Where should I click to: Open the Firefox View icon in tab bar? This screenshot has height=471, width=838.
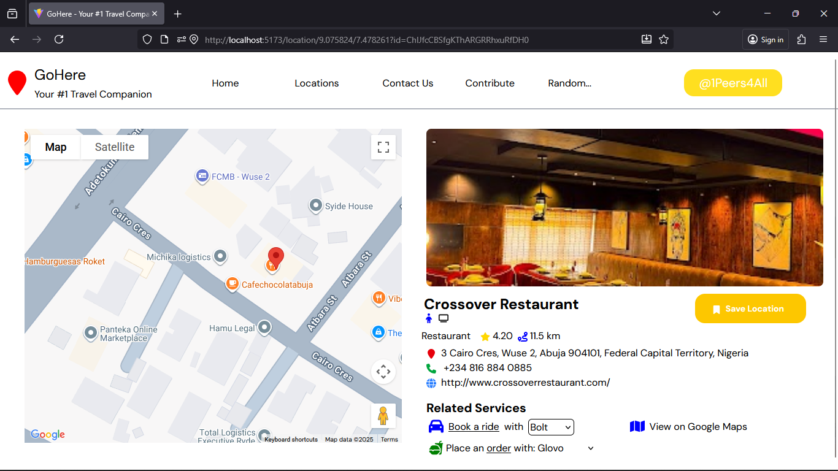point(12,13)
